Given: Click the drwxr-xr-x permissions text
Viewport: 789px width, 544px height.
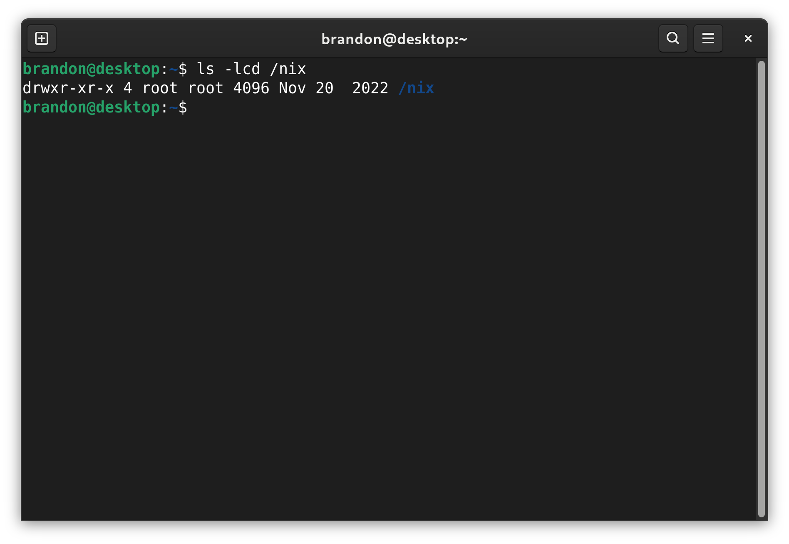Looking at the screenshot, I should click(68, 88).
